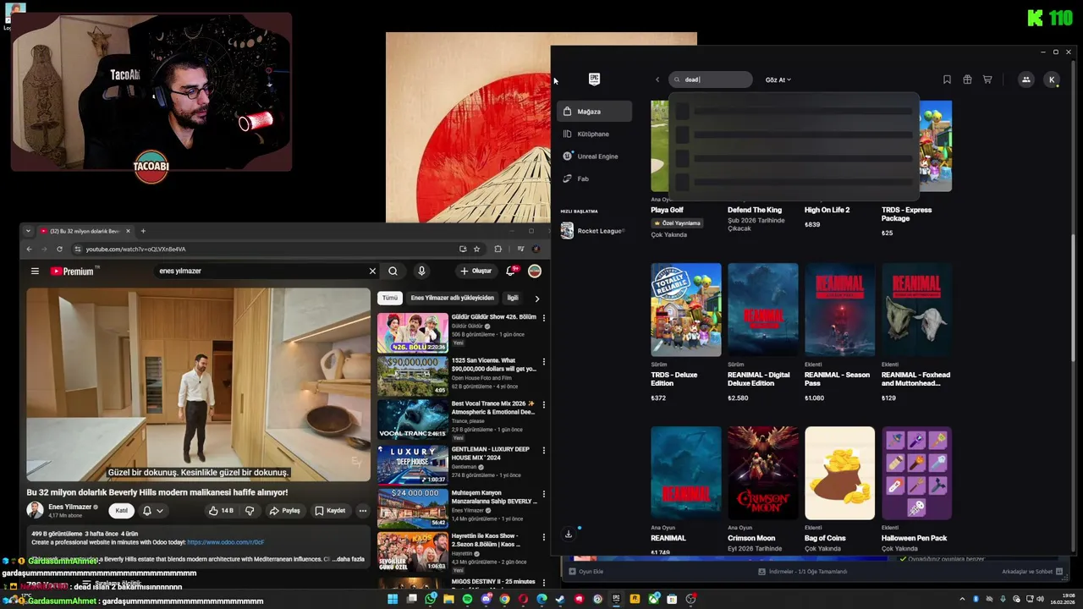1083x609 pixels.
Task: Reload the YouTube page in Chrome
Action: coord(59,249)
